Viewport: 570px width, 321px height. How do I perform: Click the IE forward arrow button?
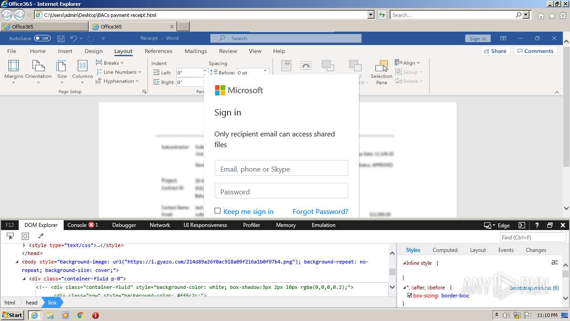point(19,15)
